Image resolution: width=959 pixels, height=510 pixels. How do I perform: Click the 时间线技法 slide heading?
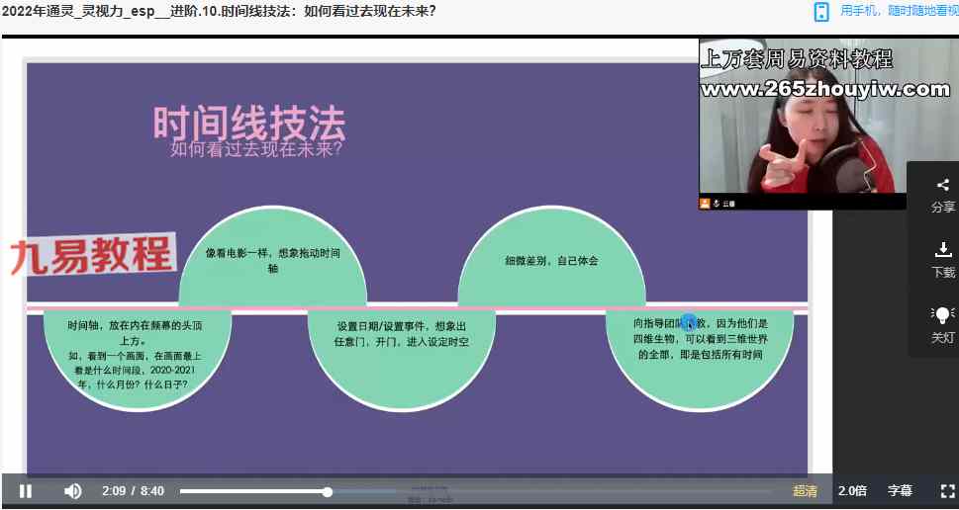pyautogui.click(x=248, y=124)
